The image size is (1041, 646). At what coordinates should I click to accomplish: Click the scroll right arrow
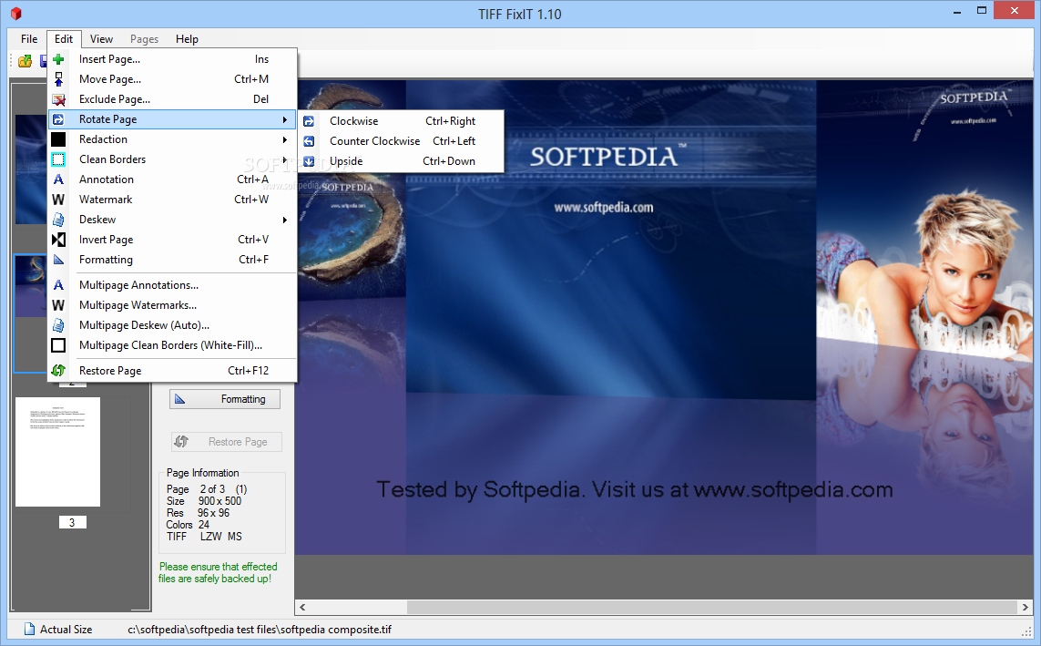(1026, 607)
